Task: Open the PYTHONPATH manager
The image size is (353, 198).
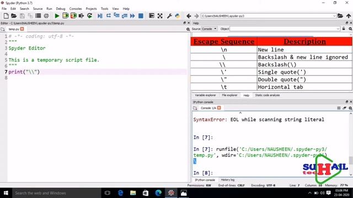Action: coord(178,16)
